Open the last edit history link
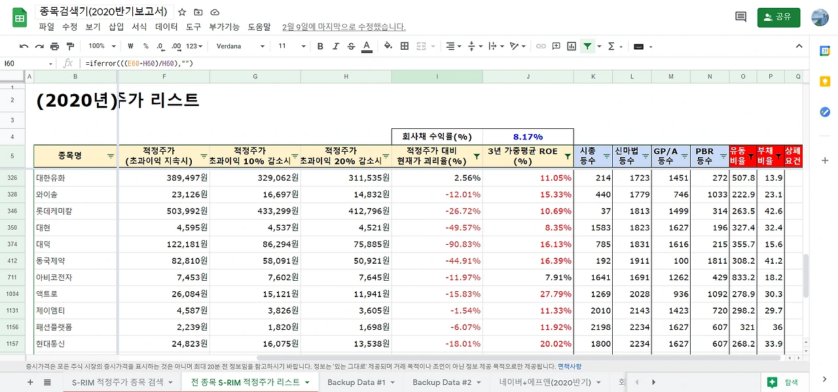The image size is (838, 392). (344, 27)
